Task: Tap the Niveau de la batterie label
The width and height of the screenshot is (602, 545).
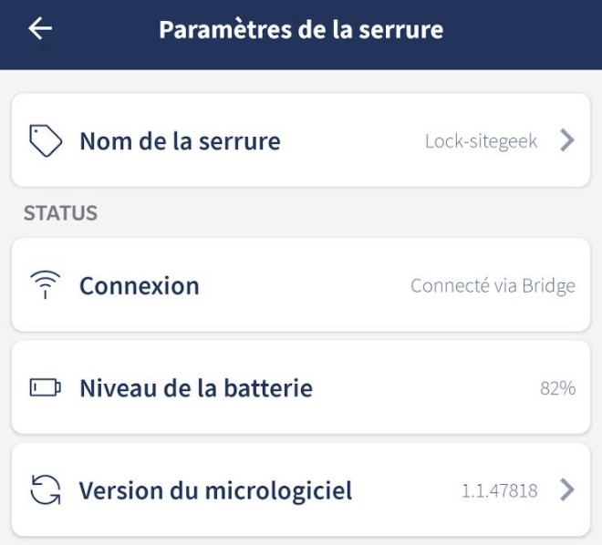Action: 195,388
